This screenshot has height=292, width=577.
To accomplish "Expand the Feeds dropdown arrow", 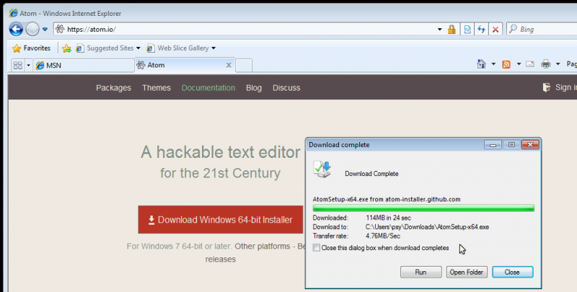I will click(x=519, y=64).
